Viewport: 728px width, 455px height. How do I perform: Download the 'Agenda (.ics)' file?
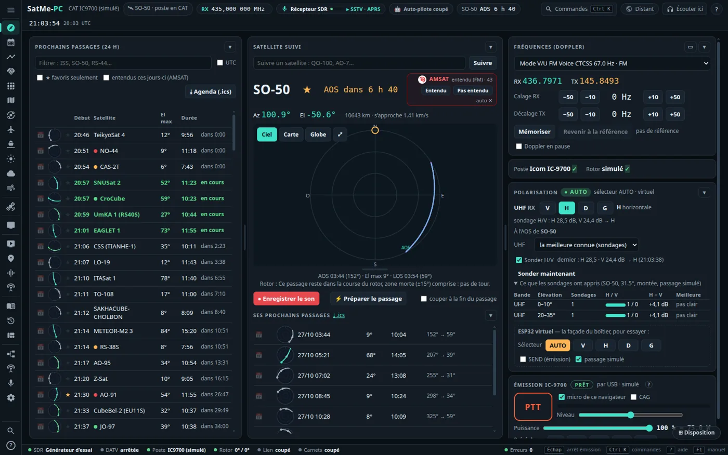[211, 91]
